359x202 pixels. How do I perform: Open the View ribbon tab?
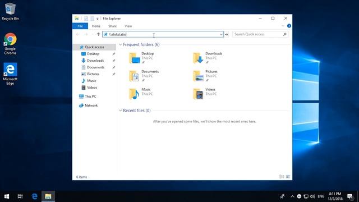(x=128, y=26)
